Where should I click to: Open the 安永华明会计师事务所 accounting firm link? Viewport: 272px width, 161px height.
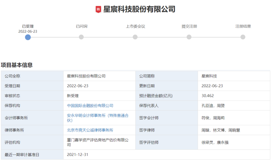click(x=98, y=118)
